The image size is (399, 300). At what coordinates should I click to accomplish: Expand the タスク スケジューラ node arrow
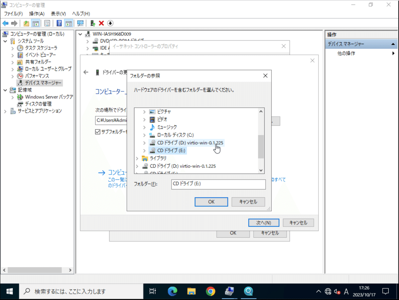tap(12, 48)
